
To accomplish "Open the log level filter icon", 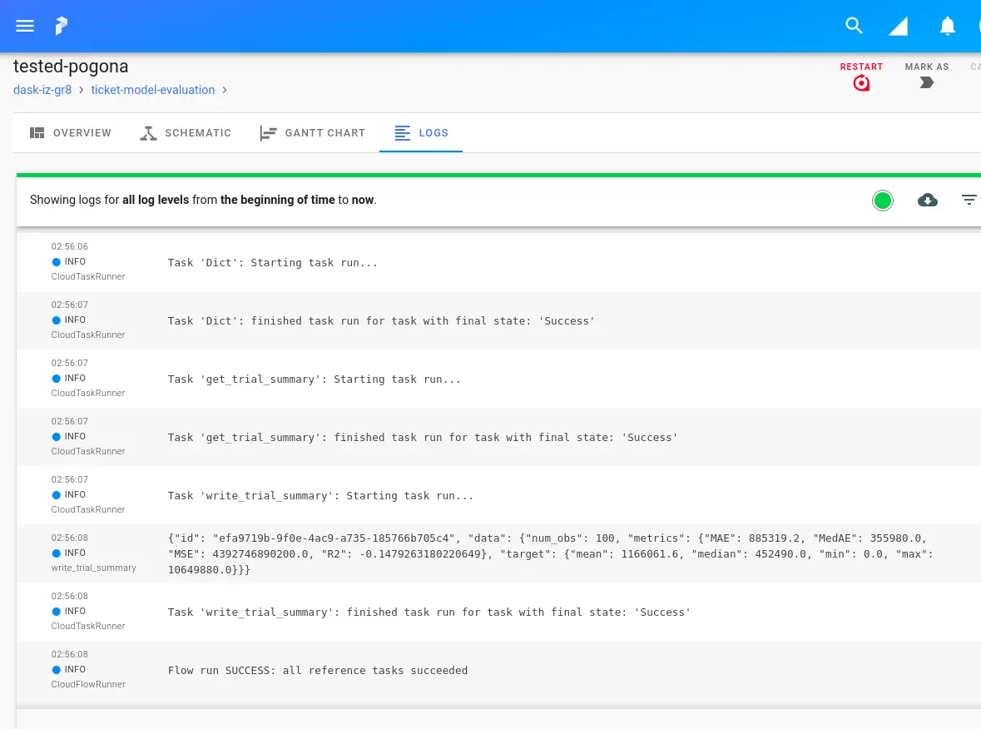I will click(969, 200).
